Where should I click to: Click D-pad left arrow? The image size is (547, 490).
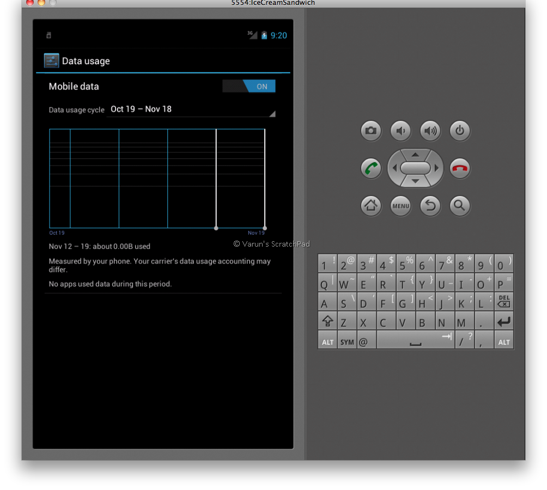(394, 168)
